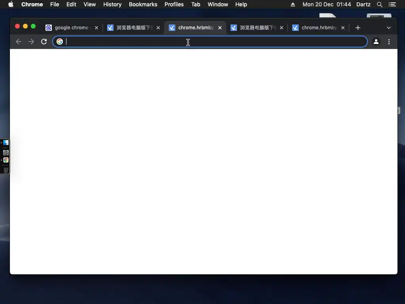The image size is (405, 304).
Task: Close the last chrome.hrbmby tab
Action: coord(343,28)
